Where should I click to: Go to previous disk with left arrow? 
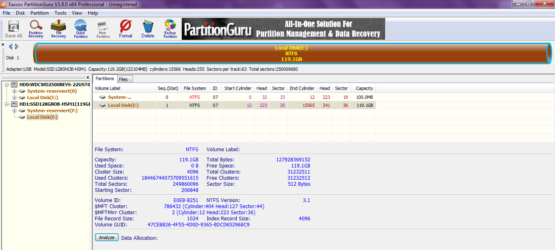click(x=11, y=47)
